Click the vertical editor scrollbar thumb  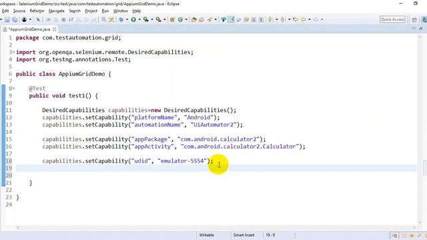click(424, 168)
